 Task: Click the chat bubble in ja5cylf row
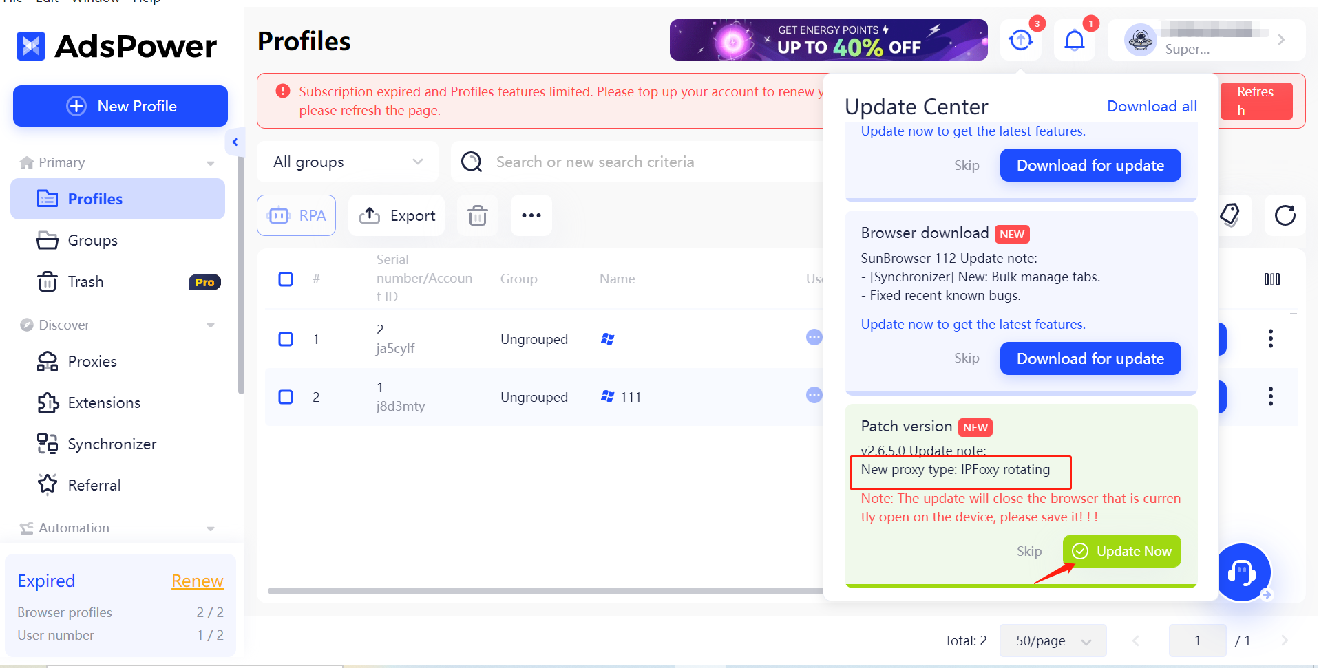[x=814, y=337]
